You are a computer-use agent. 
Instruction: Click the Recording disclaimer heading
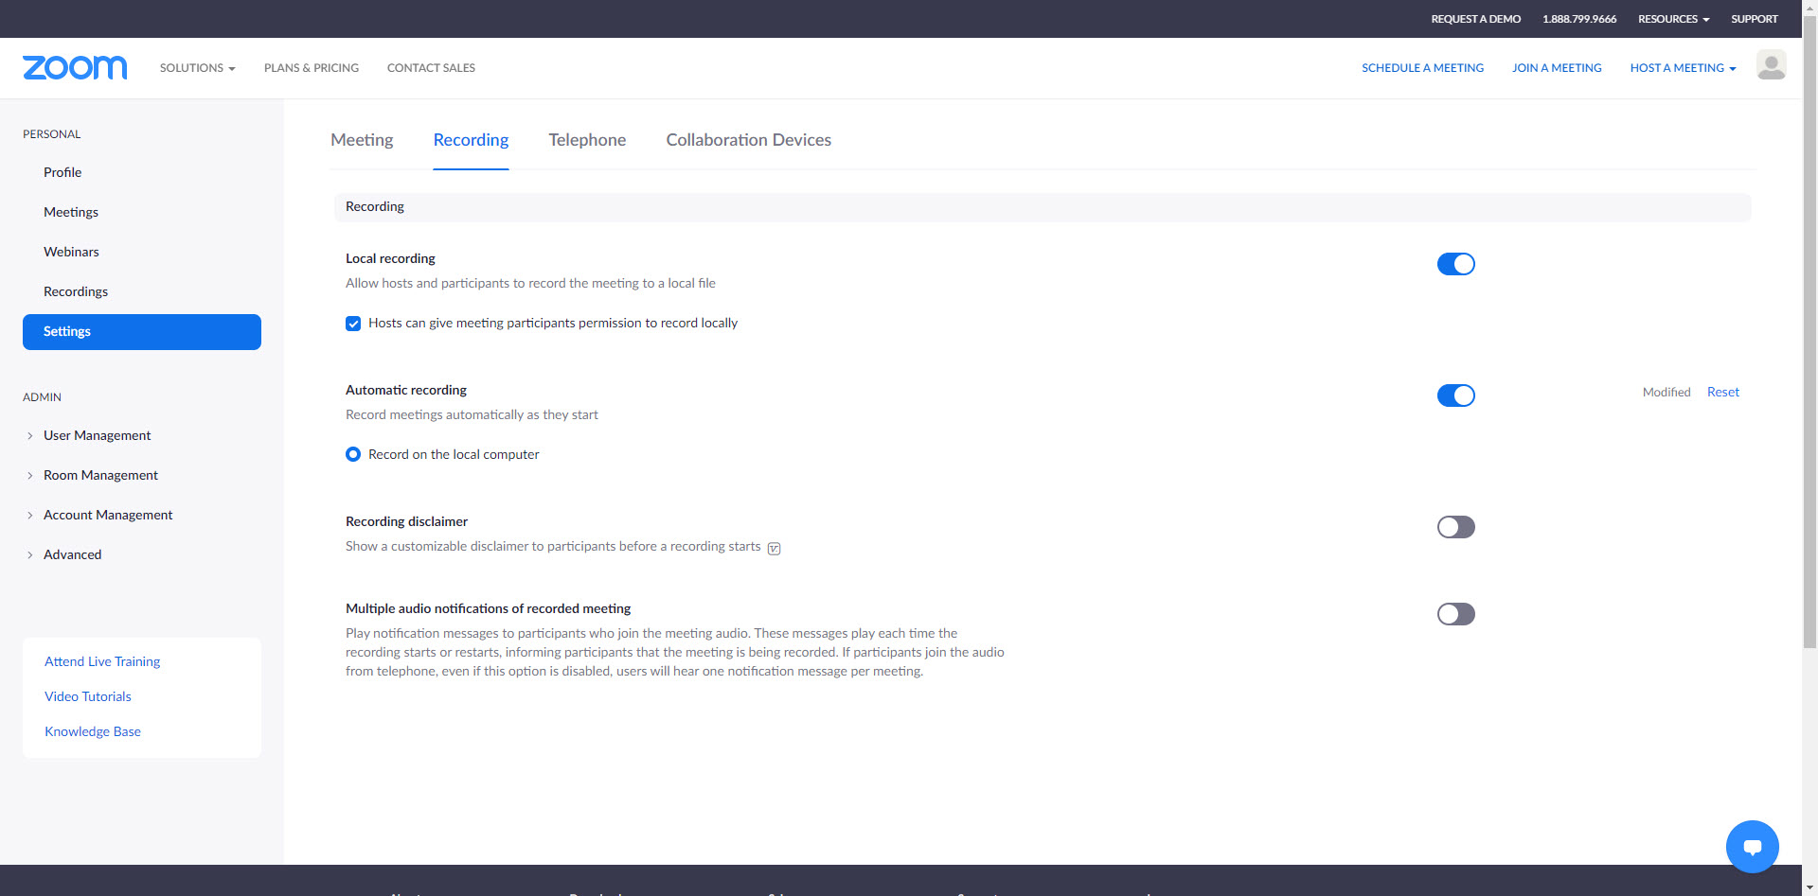(406, 521)
